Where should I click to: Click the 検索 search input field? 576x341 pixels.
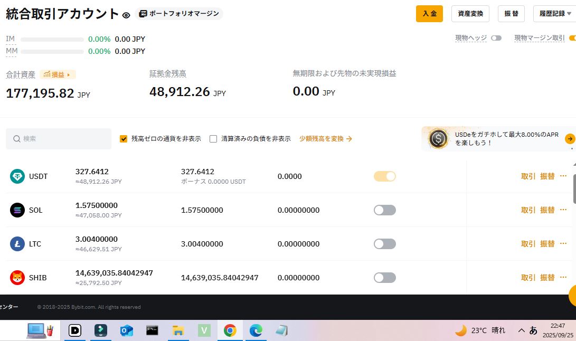pos(59,139)
